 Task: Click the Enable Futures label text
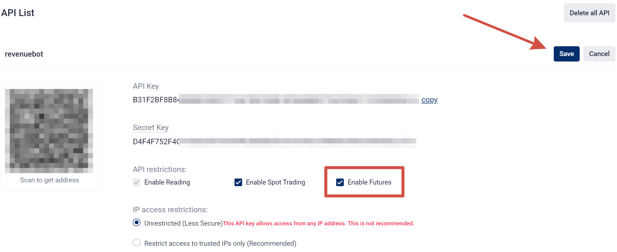(x=369, y=182)
